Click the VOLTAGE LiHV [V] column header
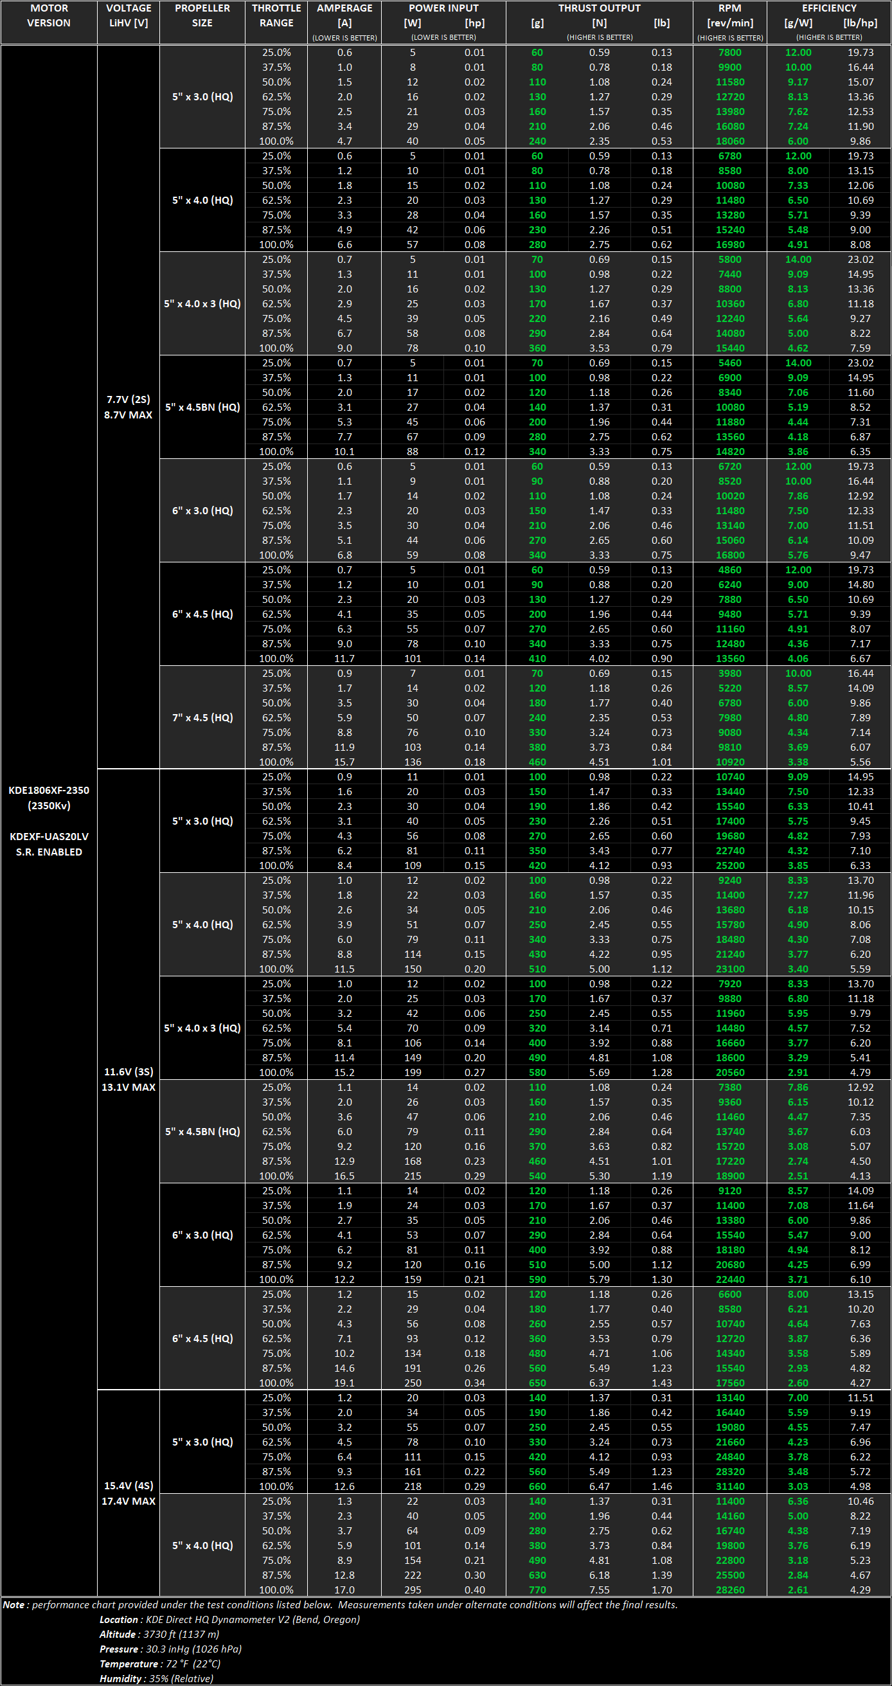Viewport: 892px width, 1686px height. pyautogui.click(x=129, y=15)
